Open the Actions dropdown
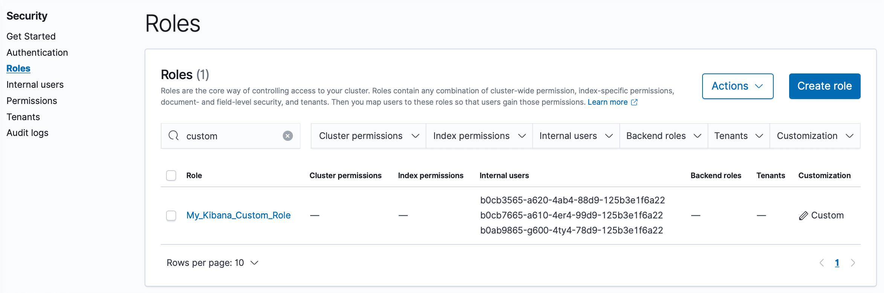884x293 pixels. [x=737, y=86]
